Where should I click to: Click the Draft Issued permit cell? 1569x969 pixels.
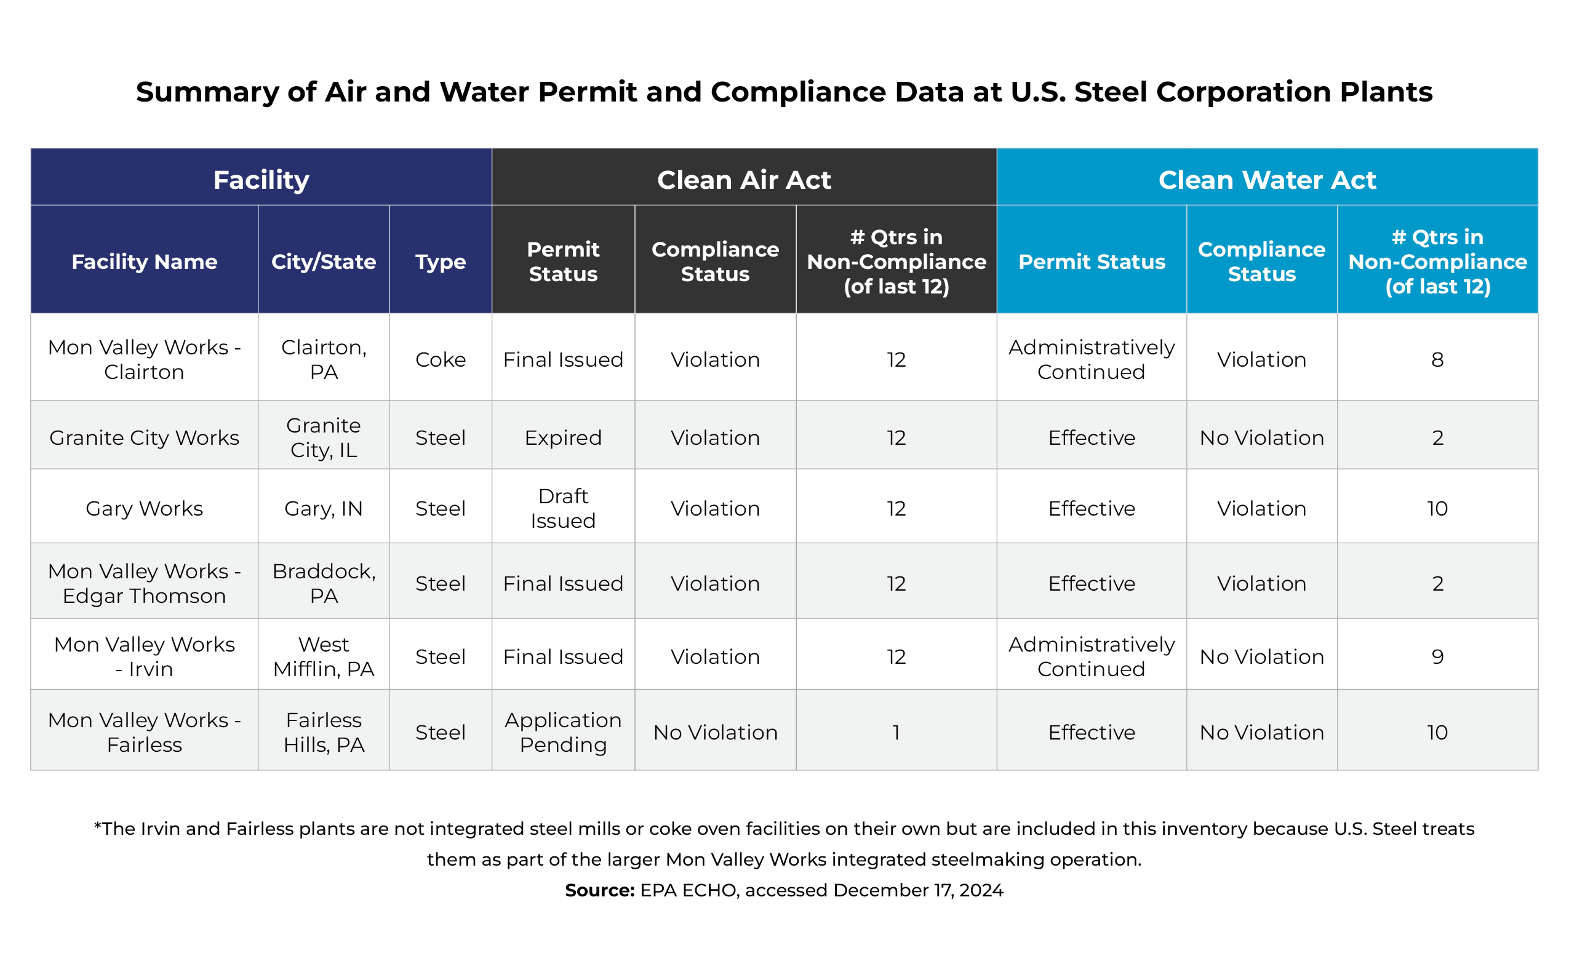click(563, 508)
